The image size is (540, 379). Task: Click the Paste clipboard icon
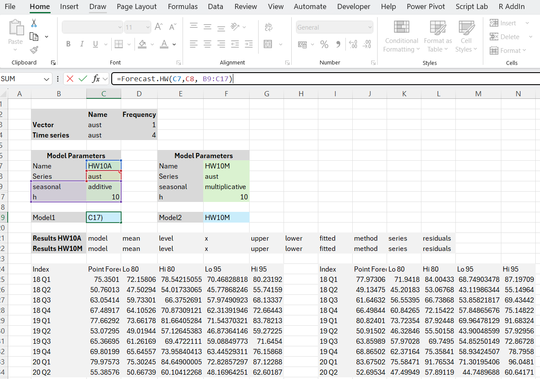pyautogui.click(x=15, y=28)
